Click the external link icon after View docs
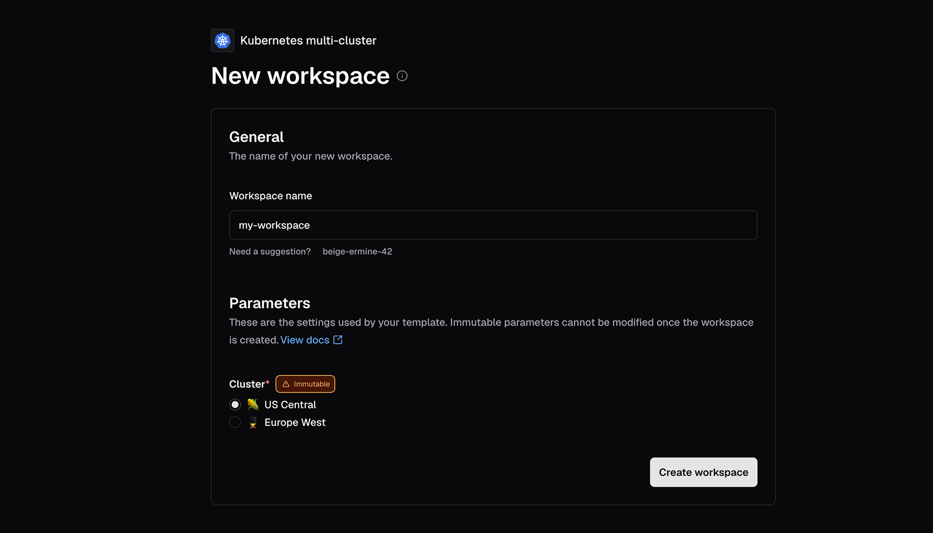 coord(338,339)
